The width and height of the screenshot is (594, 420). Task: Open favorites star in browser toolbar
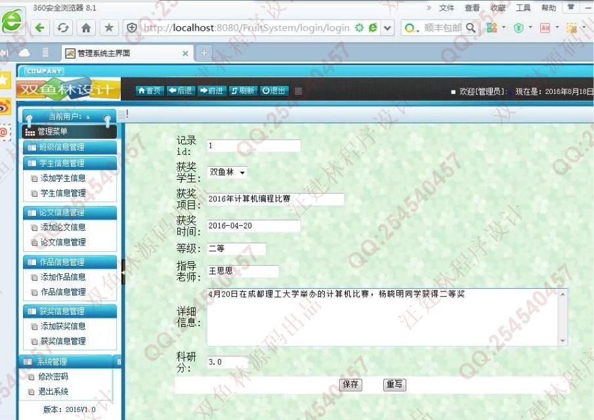(x=109, y=28)
